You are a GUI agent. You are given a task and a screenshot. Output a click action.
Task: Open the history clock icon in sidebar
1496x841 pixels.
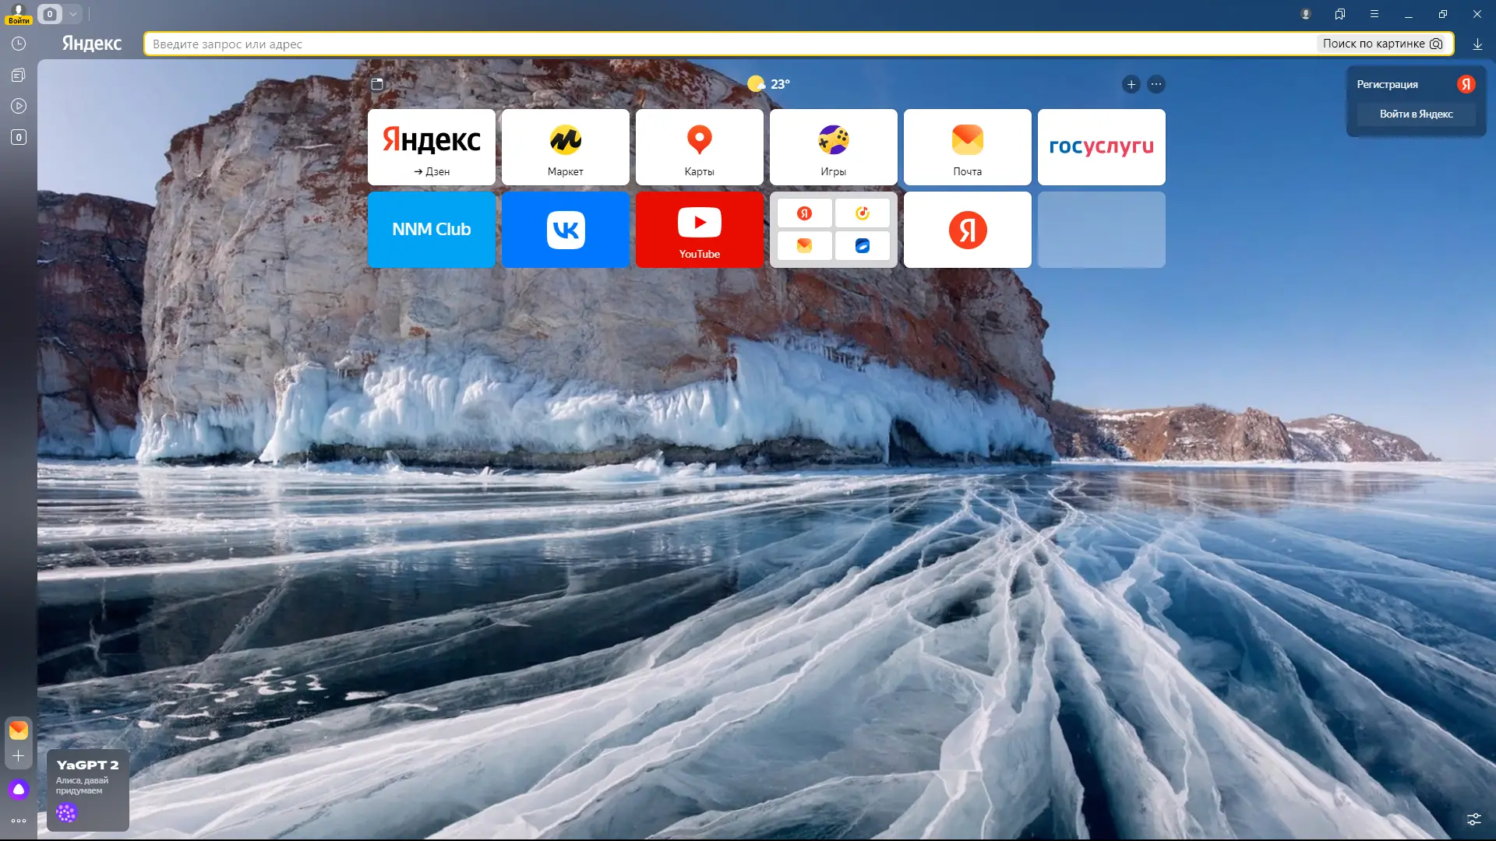click(19, 44)
